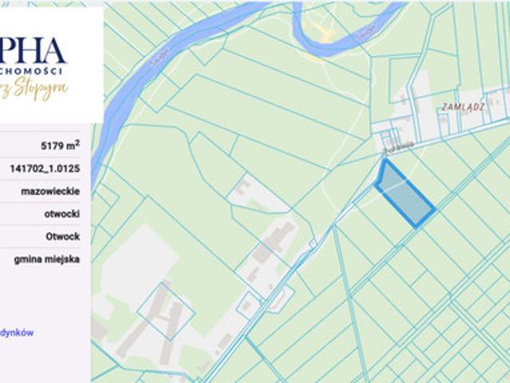Select the 5179 m² area value
The height and width of the screenshot is (383, 510).
60,146
